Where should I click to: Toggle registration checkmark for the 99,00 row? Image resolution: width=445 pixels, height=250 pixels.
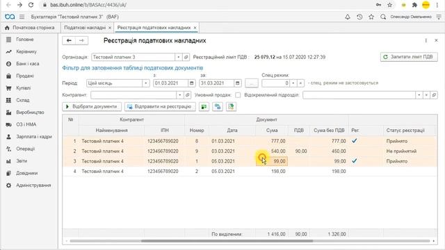click(x=354, y=161)
